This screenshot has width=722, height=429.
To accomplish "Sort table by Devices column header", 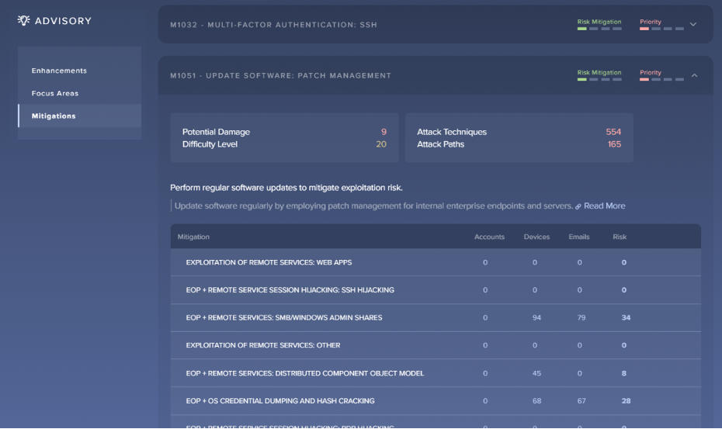I will coord(536,237).
